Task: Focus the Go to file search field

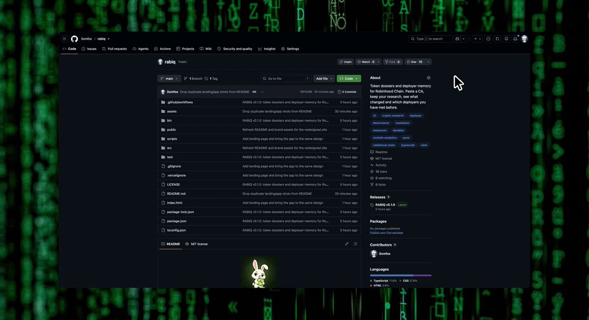Action: coord(286,78)
